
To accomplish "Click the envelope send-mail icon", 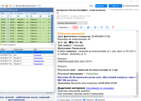I will (x=102, y=27).
